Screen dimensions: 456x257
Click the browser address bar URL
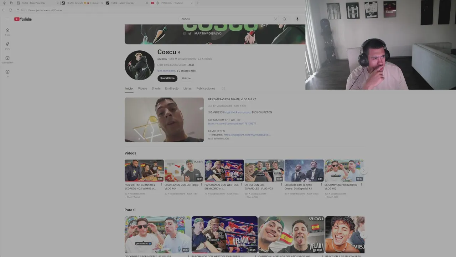(x=41, y=10)
